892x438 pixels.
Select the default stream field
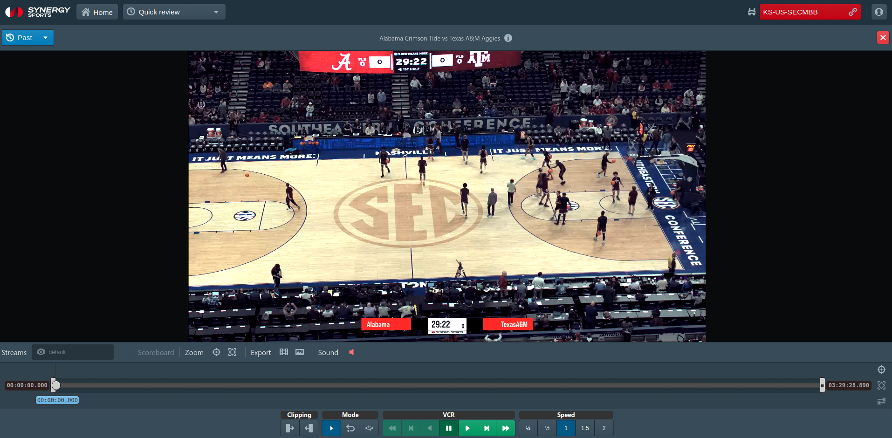tap(73, 352)
